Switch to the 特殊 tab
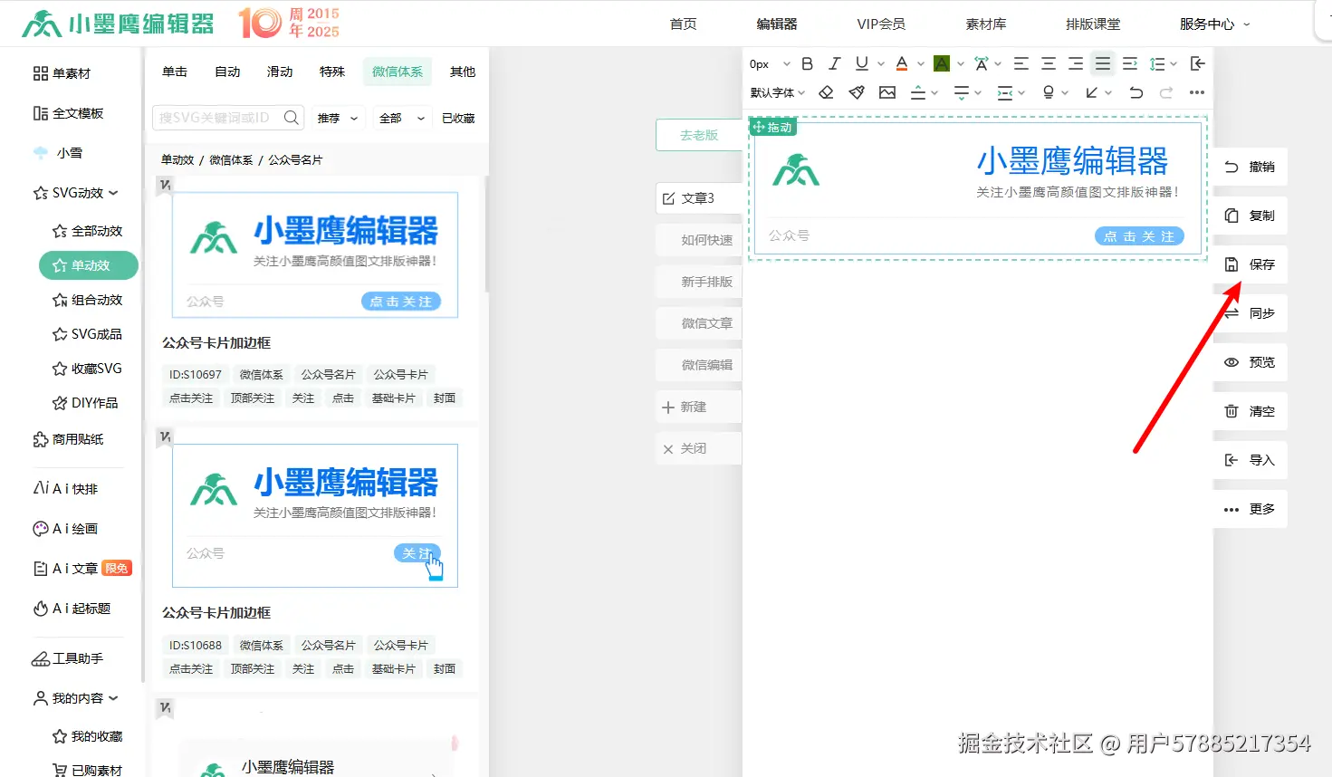 tap(332, 72)
